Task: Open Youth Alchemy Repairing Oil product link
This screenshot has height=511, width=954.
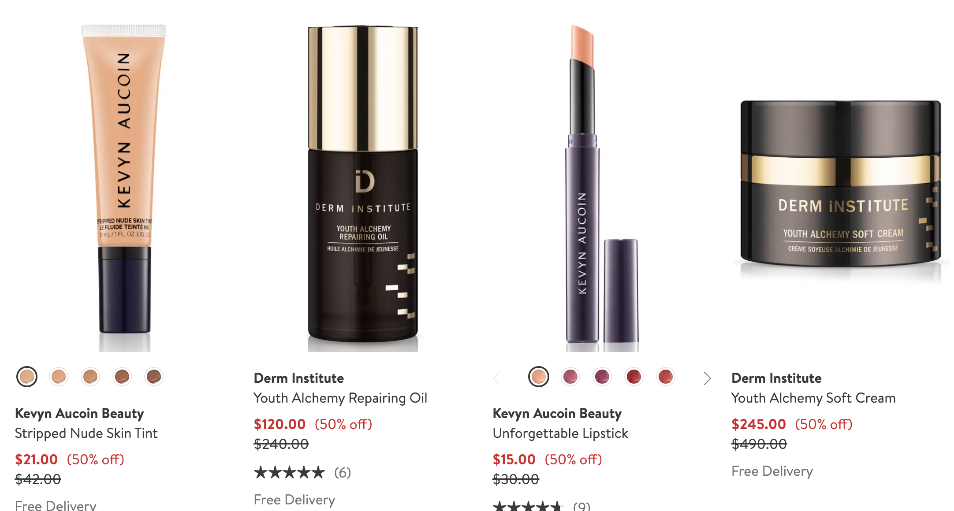Action: [x=340, y=398]
